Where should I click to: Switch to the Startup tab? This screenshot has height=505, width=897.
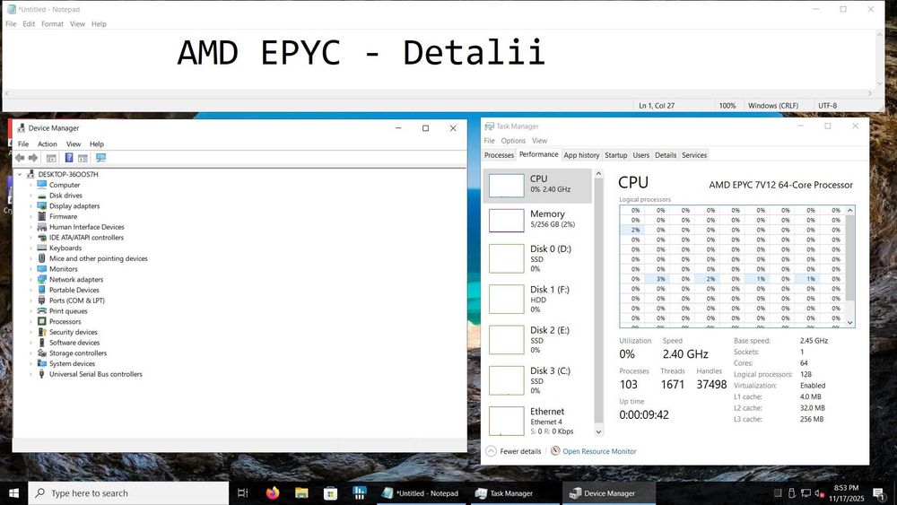(615, 155)
